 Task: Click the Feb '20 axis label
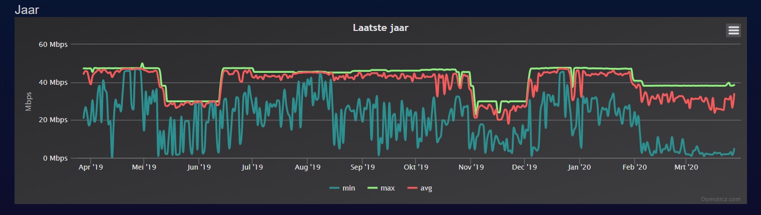[634, 167]
